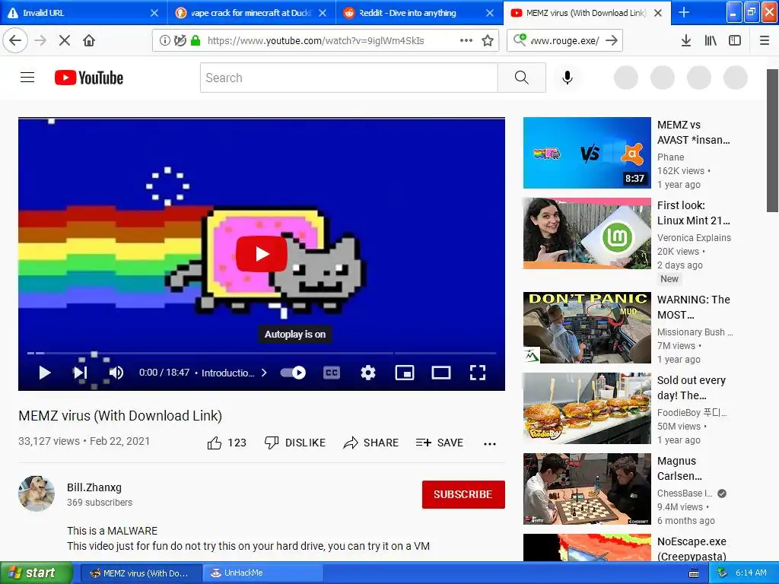779x584 pixels.
Task: Open the Bill.Zhanxg channel avatar
Action: 37,494
